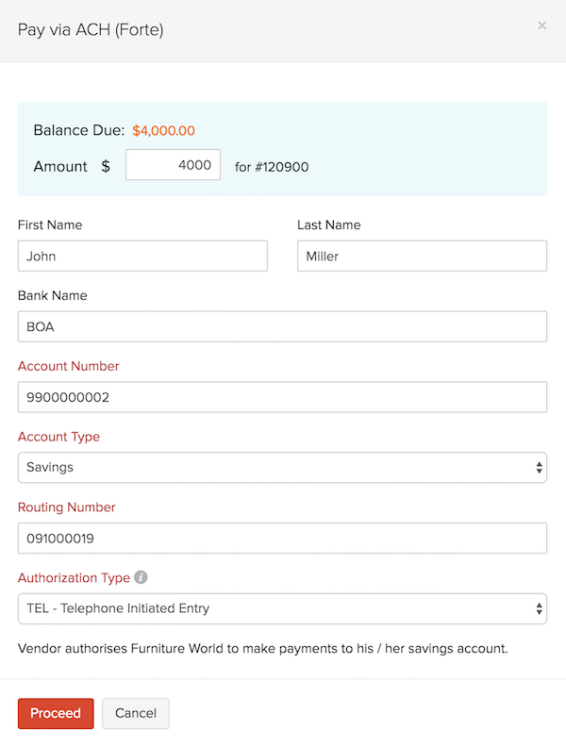Focus the Amount input field
The width and height of the screenshot is (566, 747).
pos(173,165)
